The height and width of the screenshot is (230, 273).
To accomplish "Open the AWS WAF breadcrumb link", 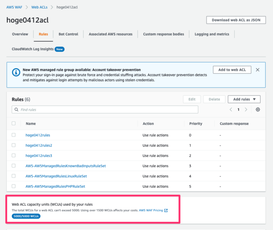I will coord(14,7).
